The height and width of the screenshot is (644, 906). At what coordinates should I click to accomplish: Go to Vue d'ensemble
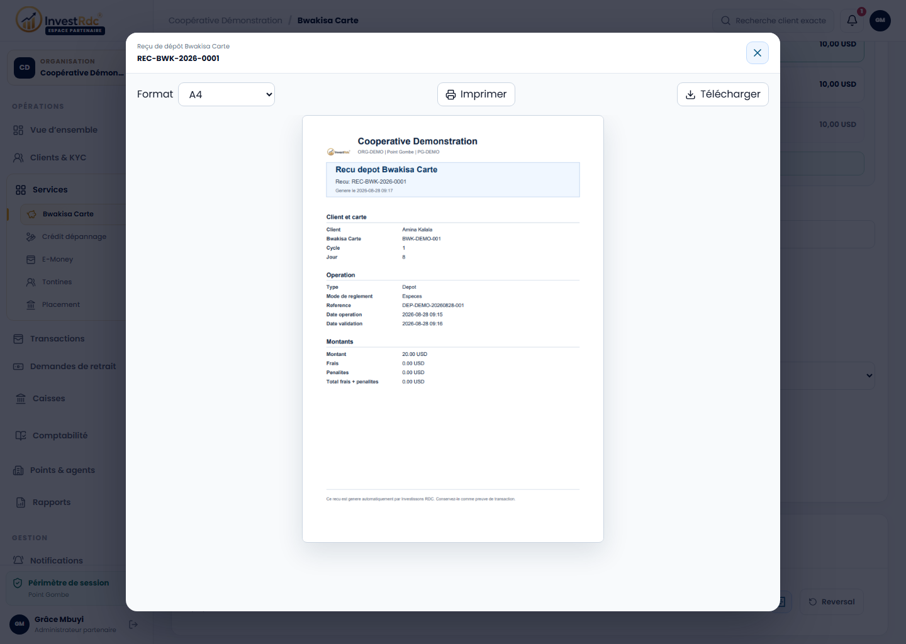[64, 130]
